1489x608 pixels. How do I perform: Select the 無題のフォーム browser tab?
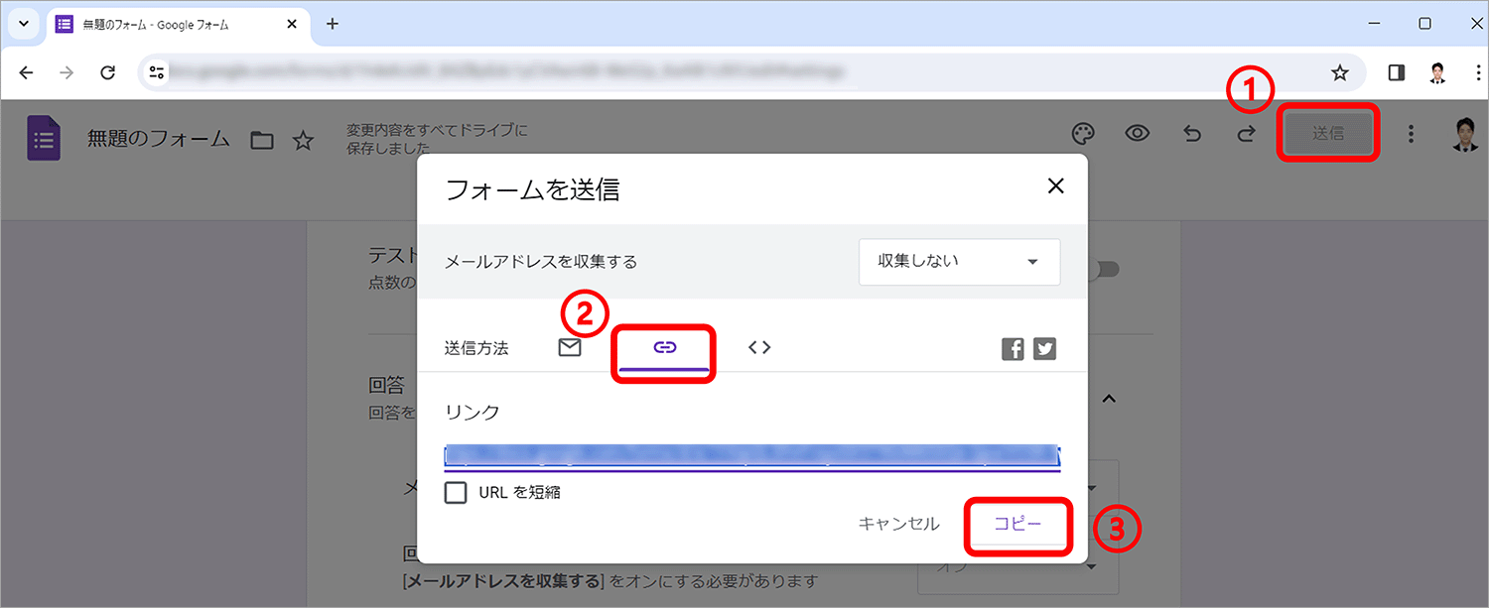pyautogui.click(x=179, y=24)
